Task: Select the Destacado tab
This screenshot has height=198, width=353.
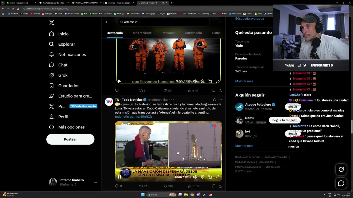Action: pyautogui.click(x=115, y=33)
